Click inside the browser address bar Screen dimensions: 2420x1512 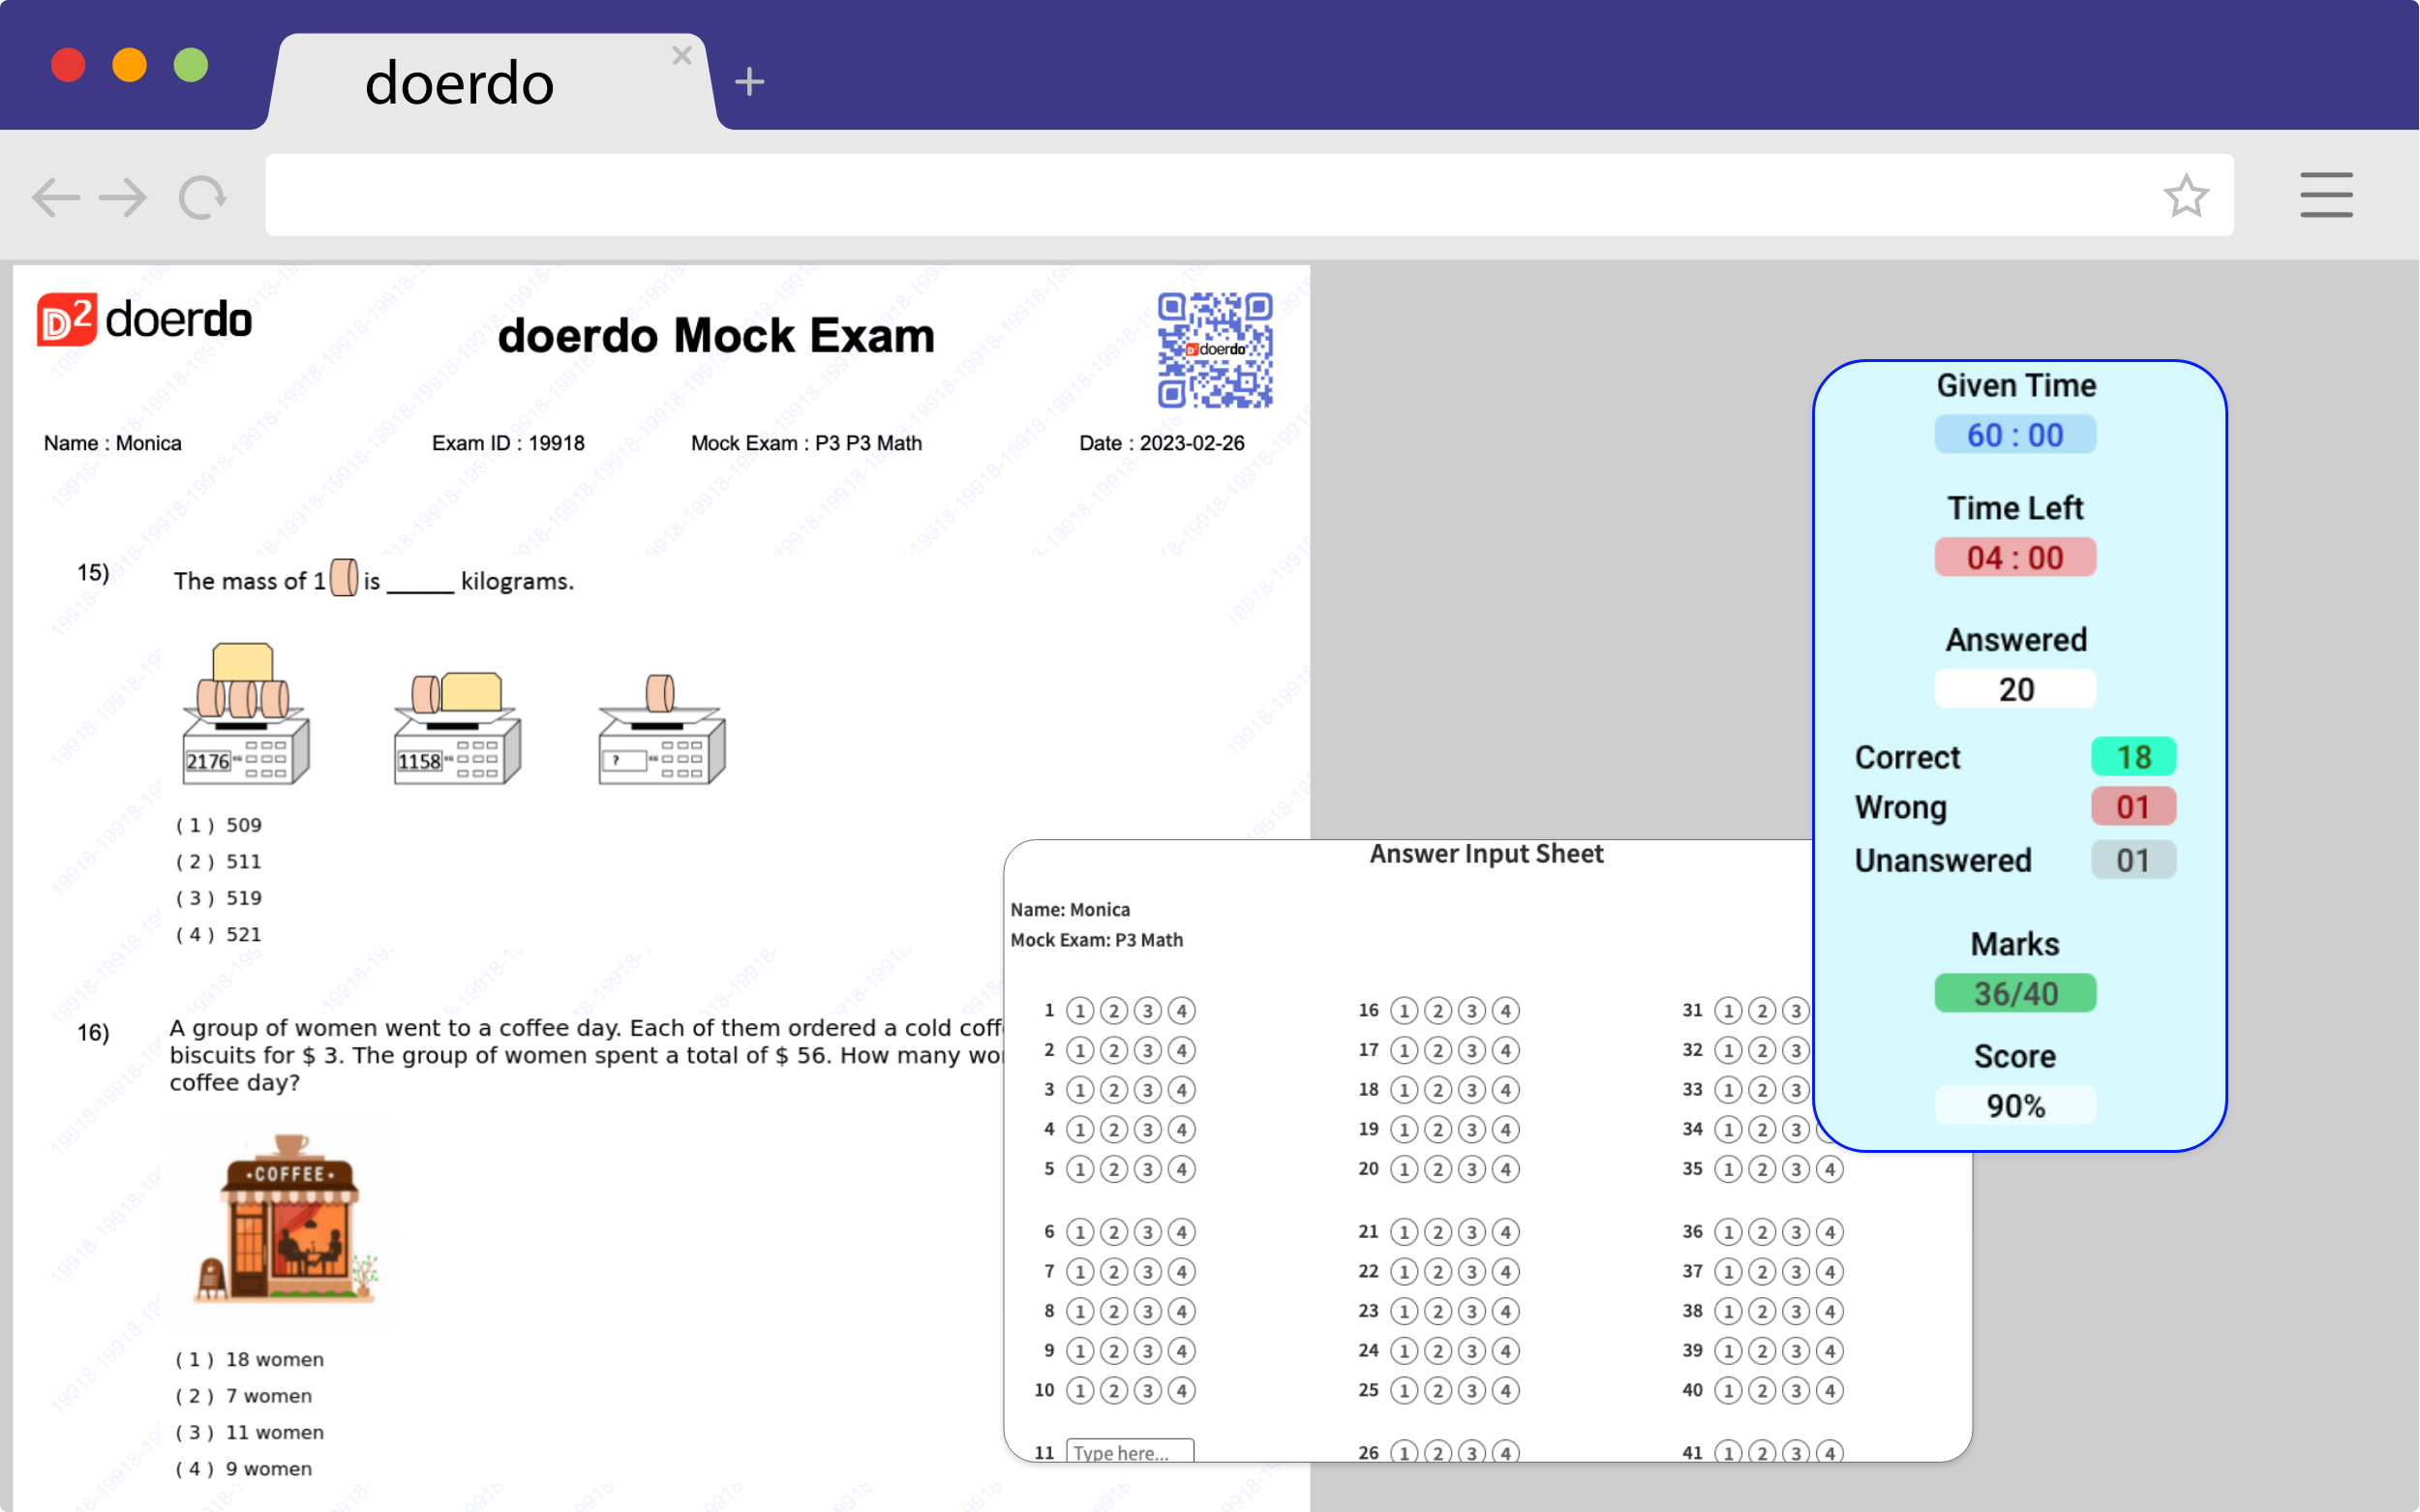pos(1200,194)
